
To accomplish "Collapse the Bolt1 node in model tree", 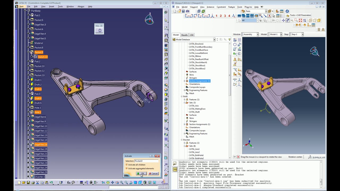I will (x=182, y=96).
